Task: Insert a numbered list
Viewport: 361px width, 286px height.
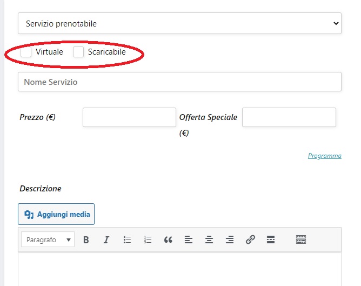Action: point(148,240)
